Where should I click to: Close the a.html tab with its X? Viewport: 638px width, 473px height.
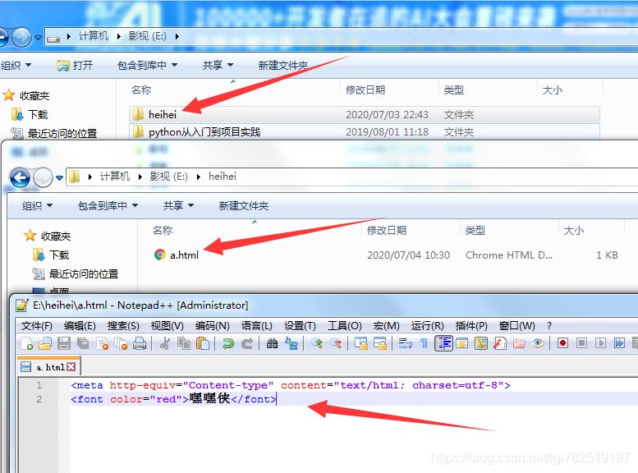click(x=71, y=367)
